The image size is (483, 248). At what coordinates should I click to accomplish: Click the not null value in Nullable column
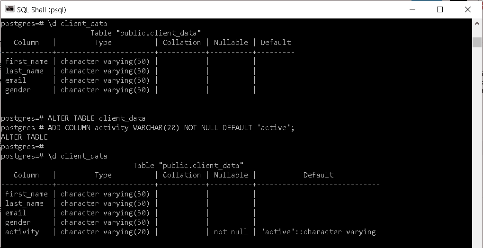click(x=231, y=232)
